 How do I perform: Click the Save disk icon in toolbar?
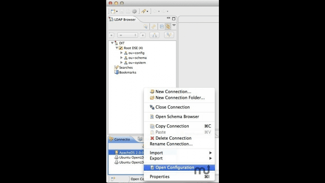(x=122, y=12)
